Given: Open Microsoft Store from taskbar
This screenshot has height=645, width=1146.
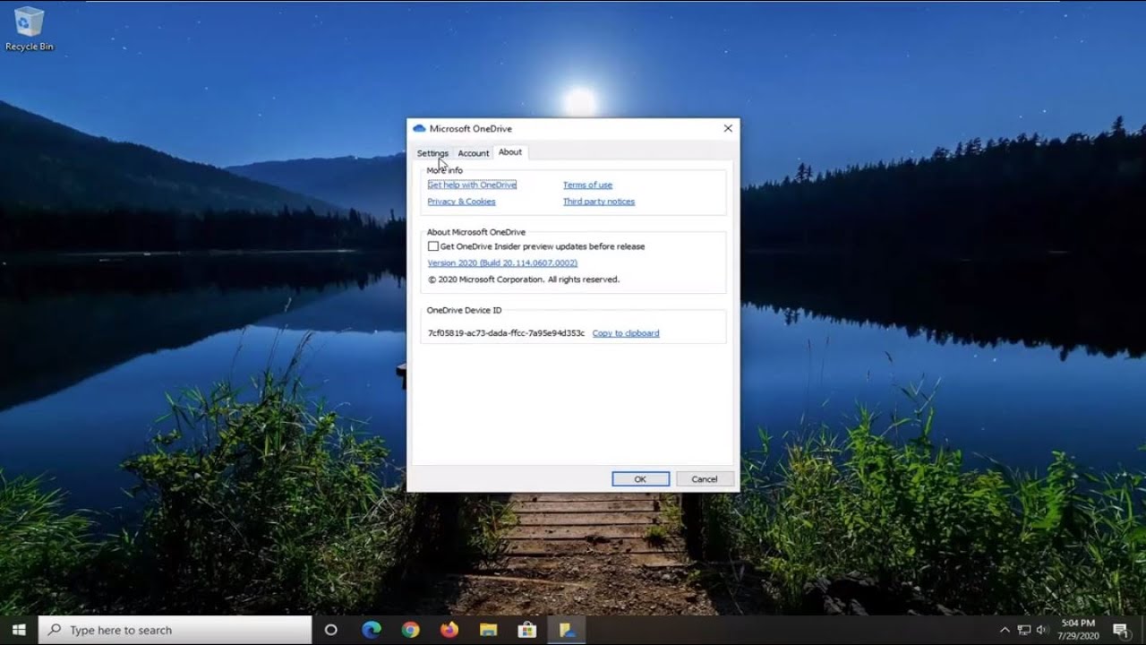Looking at the screenshot, I should [527, 630].
